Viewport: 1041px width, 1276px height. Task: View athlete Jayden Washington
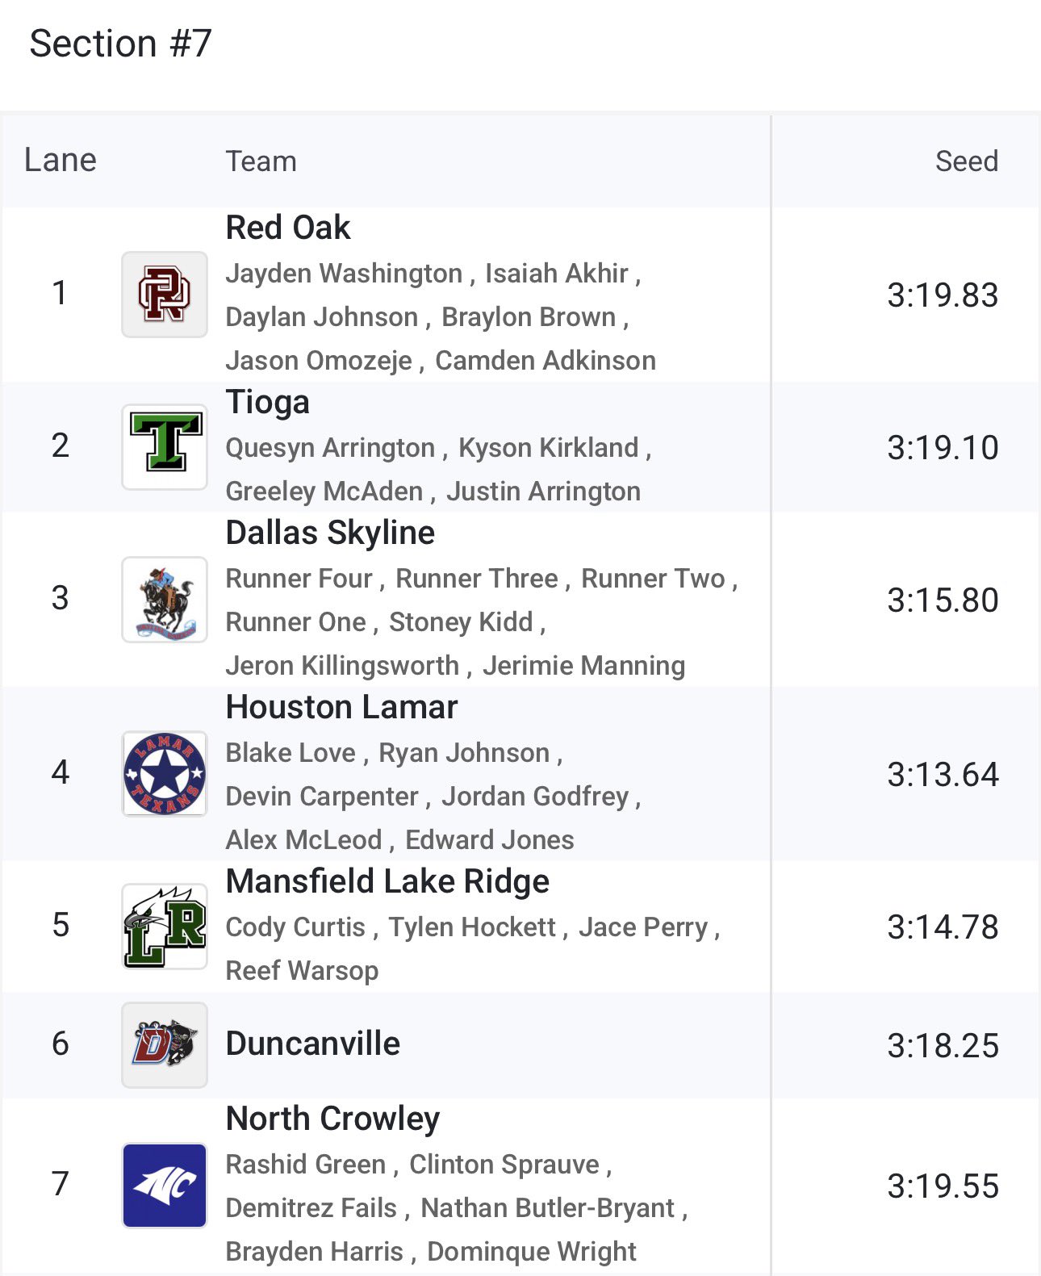point(344,274)
